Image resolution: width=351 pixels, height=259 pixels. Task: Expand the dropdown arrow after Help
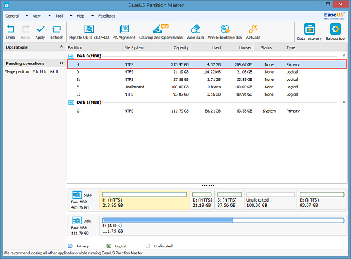click(x=92, y=16)
